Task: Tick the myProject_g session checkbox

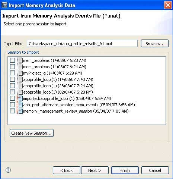Action: (x=12, y=73)
